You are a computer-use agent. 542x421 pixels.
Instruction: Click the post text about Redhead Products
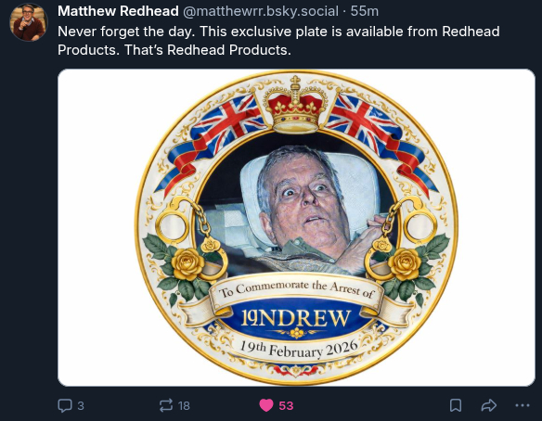tap(278, 41)
